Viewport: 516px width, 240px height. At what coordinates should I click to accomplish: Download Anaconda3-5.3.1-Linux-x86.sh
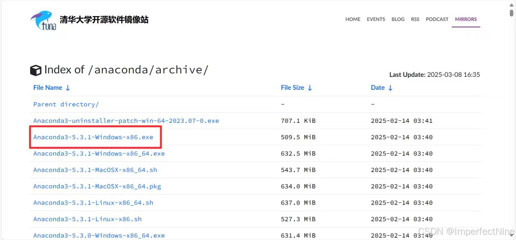click(87, 219)
